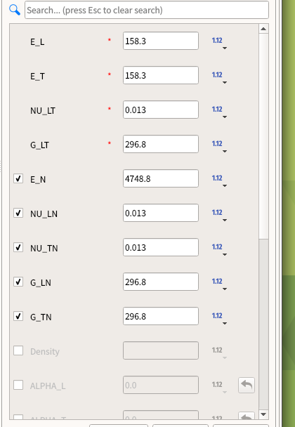295x427 pixels.
Task: Open the 1.12 type icon for E_N
Action: tap(217, 178)
